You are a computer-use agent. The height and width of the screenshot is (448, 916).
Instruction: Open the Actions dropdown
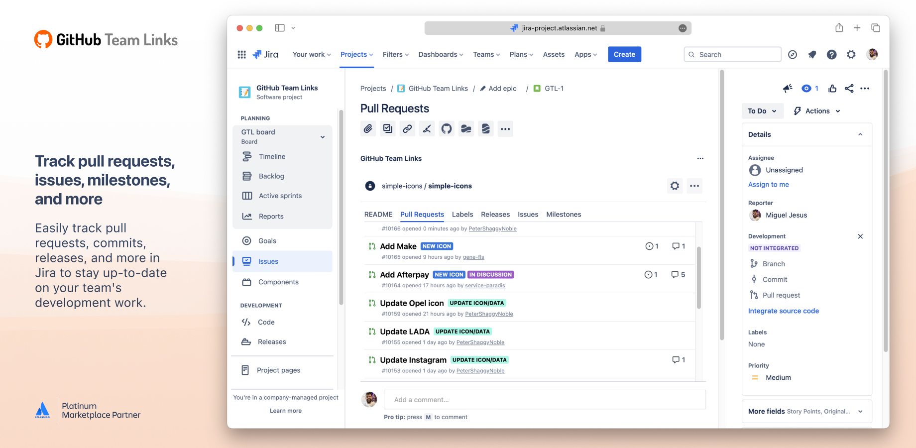click(817, 111)
